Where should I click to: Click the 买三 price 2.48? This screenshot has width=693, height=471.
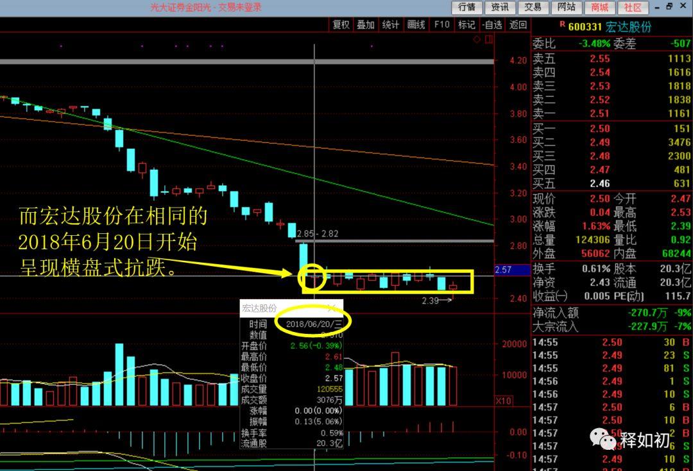[x=600, y=156]
